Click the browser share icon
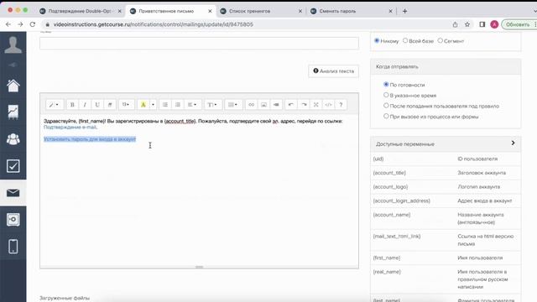Screen dimensions: 537x302 click(x=455, y=24)
